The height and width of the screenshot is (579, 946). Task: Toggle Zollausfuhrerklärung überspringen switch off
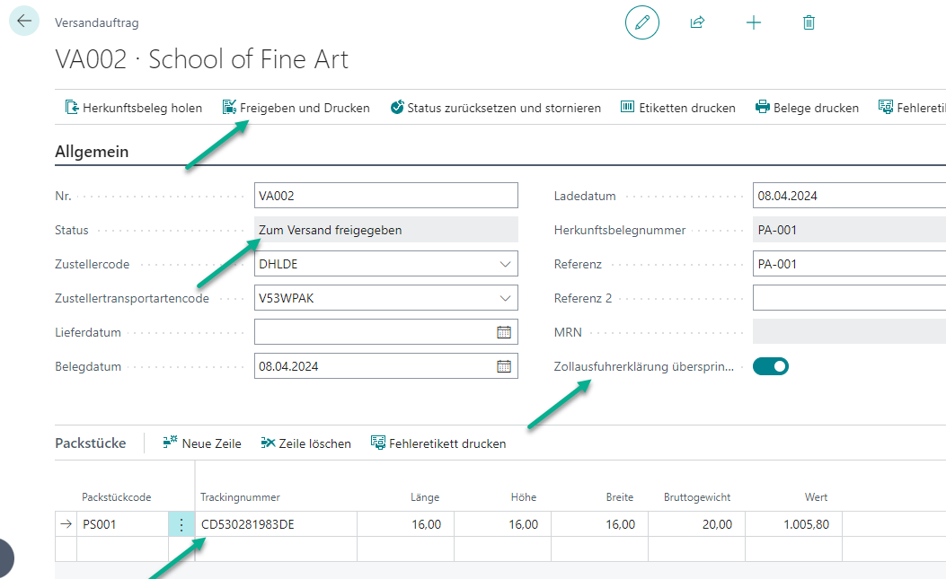pos(770,366)
